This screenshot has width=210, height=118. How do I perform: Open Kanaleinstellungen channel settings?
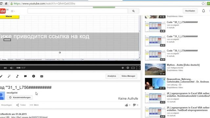20,97
